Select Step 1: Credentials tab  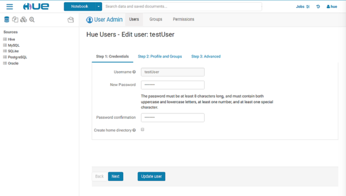click(x=112, y=57)
